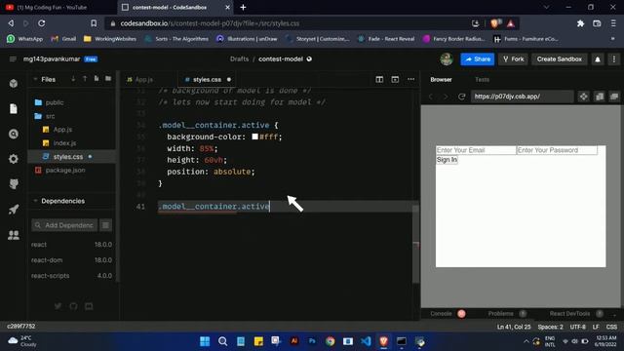Toggle split editor view icon
Viewport: 624px width, 351px height.
379,80
